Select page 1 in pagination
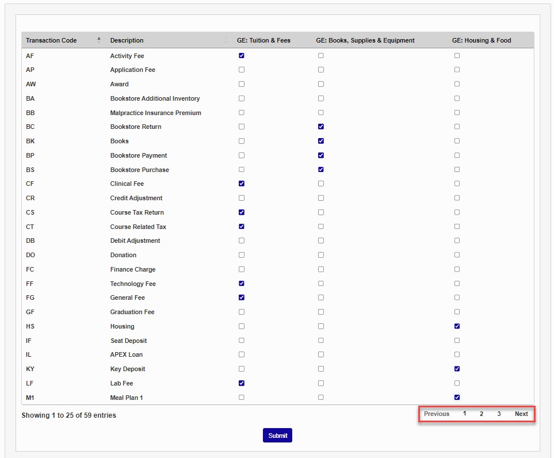Screen dimensions: 554x458 coord(464,414)
